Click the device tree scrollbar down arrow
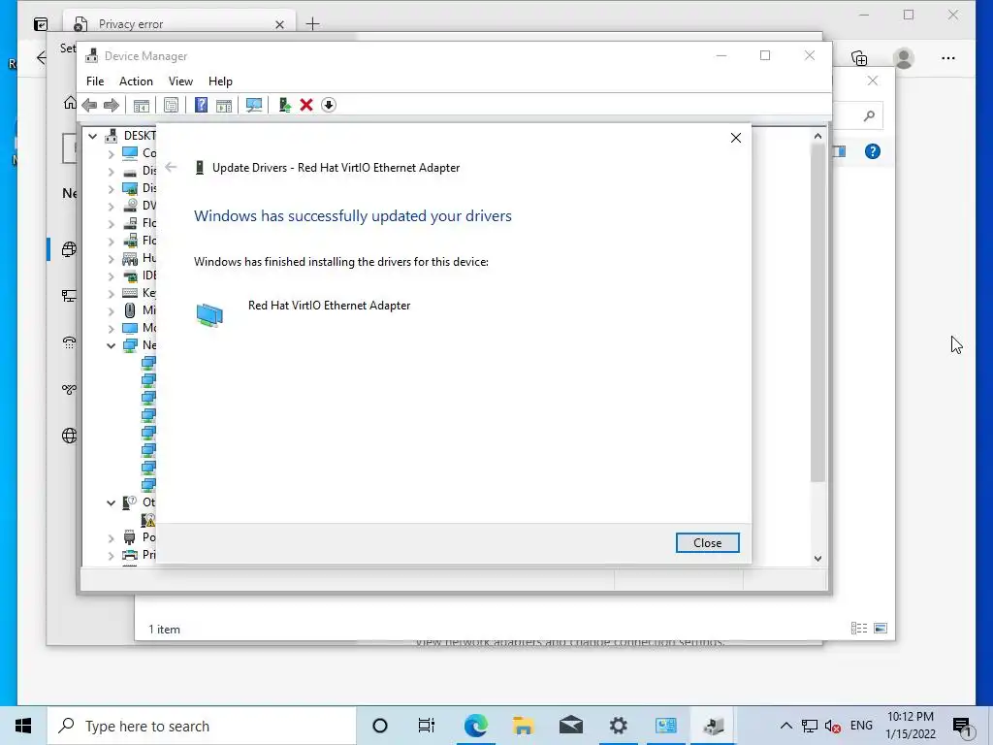Image resolution: width=993 pixels, height=745 pixels. [817, 558]
